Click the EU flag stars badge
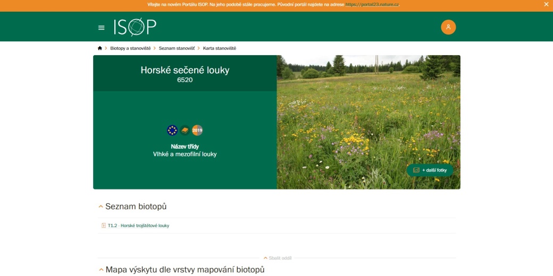553x276 pixels. point(172,130)
